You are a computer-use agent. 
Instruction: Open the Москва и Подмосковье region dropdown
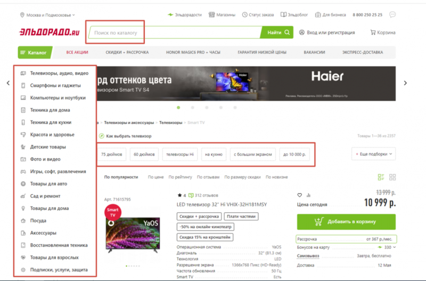click(x=47, y=15)
